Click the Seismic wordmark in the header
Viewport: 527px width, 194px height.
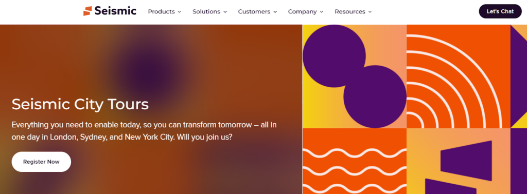115,11
